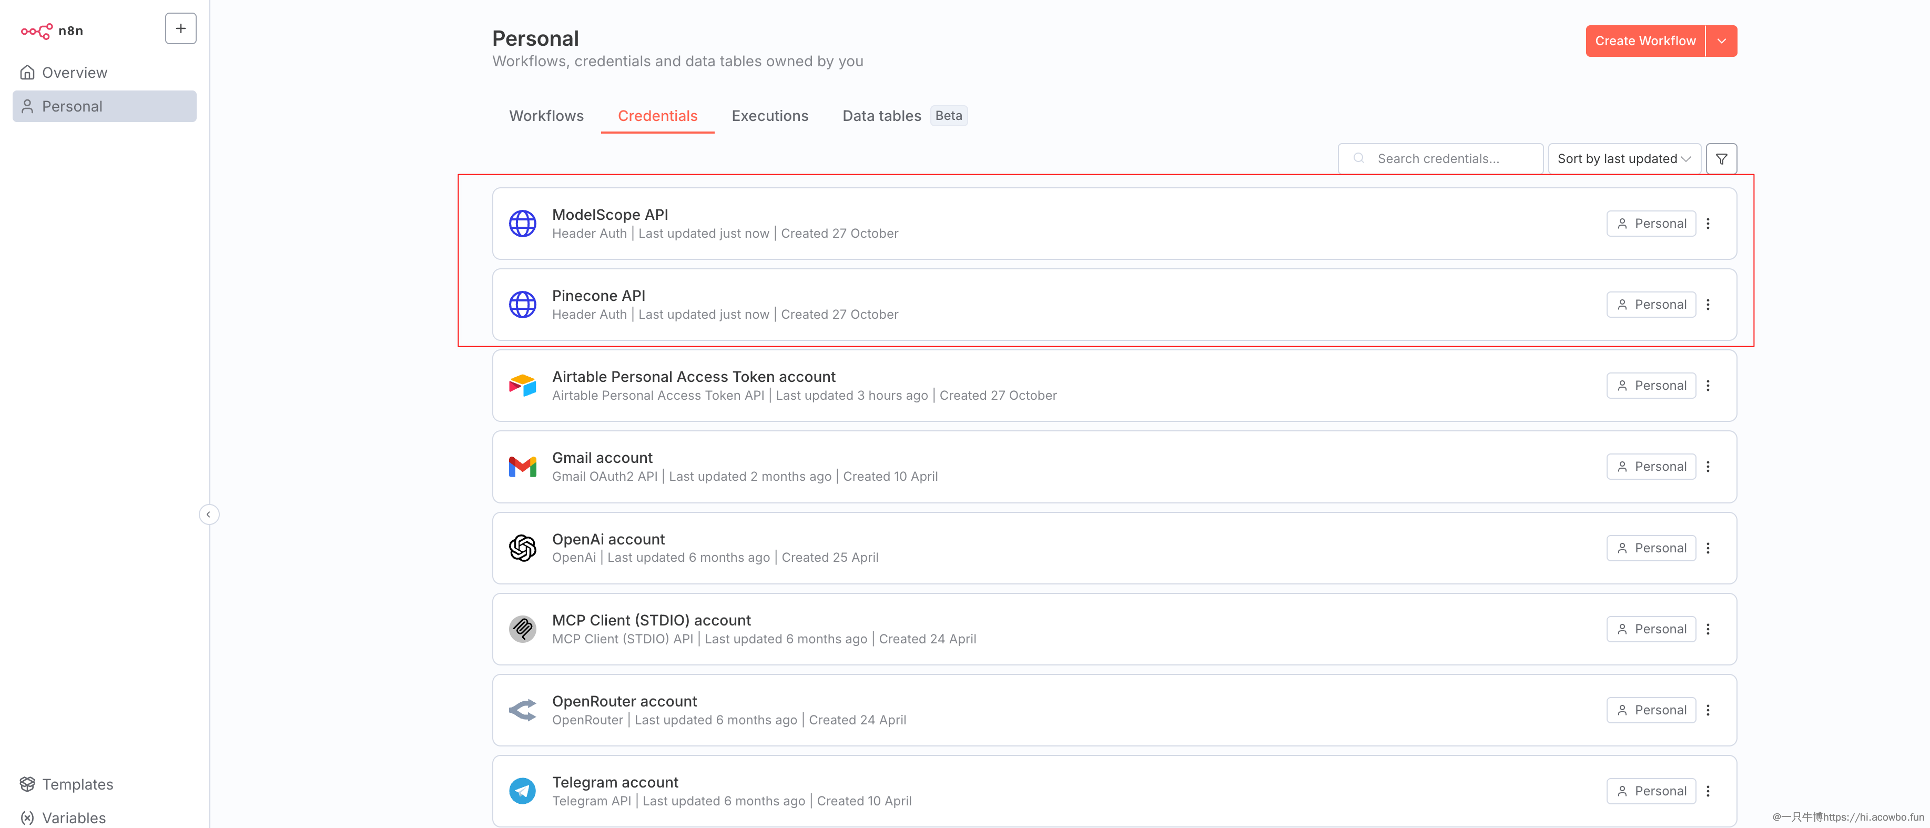The height and width of the screenshot is (828, 1930).
Task: Open Templates from the sidebar
Action: coord(77,784)
